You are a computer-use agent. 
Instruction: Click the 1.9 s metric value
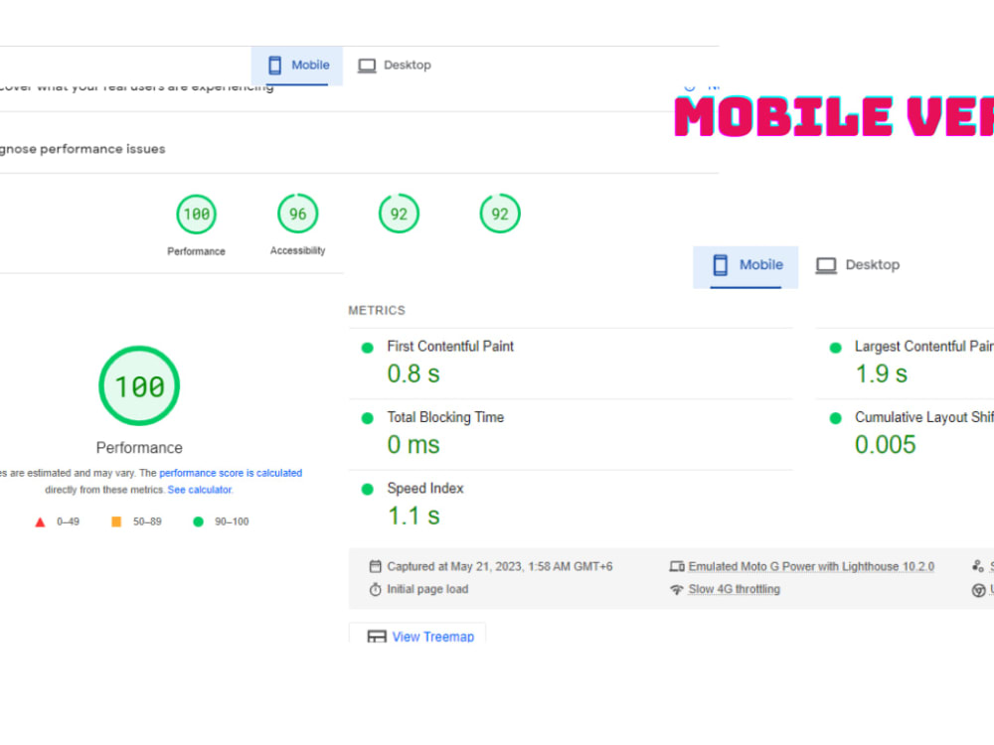click(x=882, y=373)
